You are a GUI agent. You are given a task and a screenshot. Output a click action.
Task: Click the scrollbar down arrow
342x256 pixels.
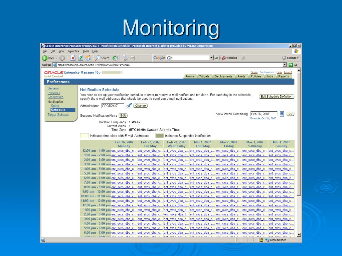click(x=299, y=235)
